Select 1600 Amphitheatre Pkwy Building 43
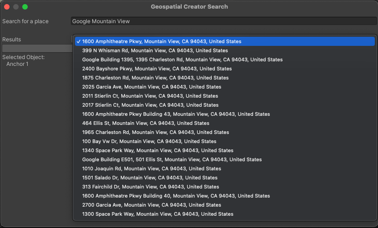Screen dimensions: 378x228 [x=176, y=114]
